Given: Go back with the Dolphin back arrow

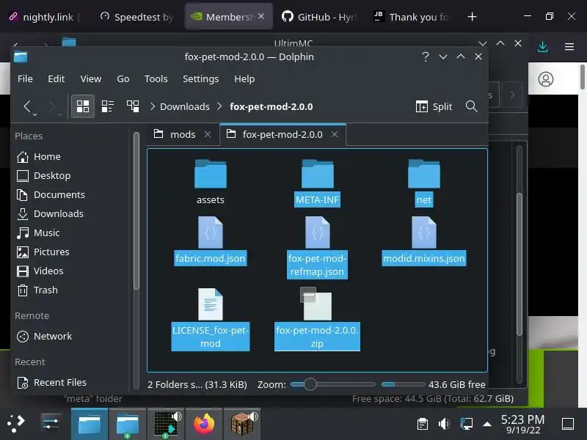Looking at the screenshot, I should pyautogui.click(x=27, y=106).
